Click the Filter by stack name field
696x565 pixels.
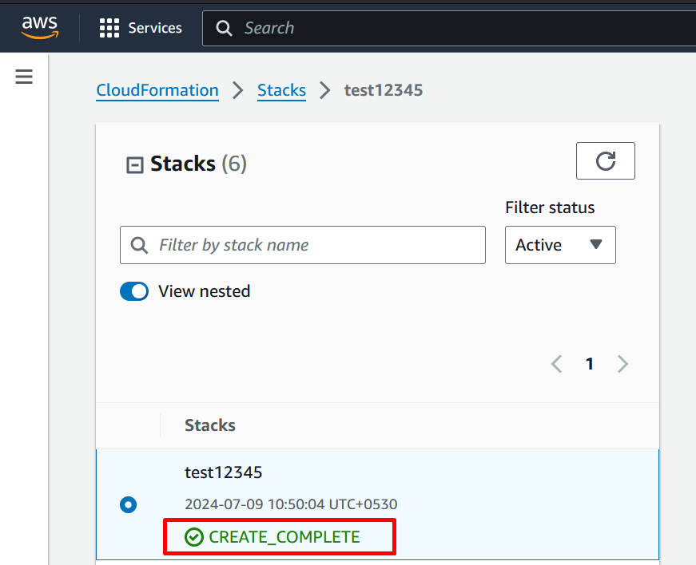tap(303, 245)
